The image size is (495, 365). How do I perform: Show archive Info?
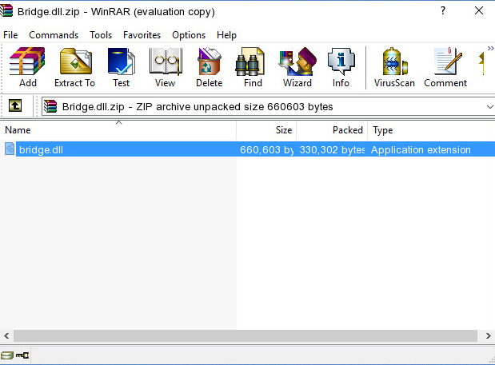(x=341, y=67)
